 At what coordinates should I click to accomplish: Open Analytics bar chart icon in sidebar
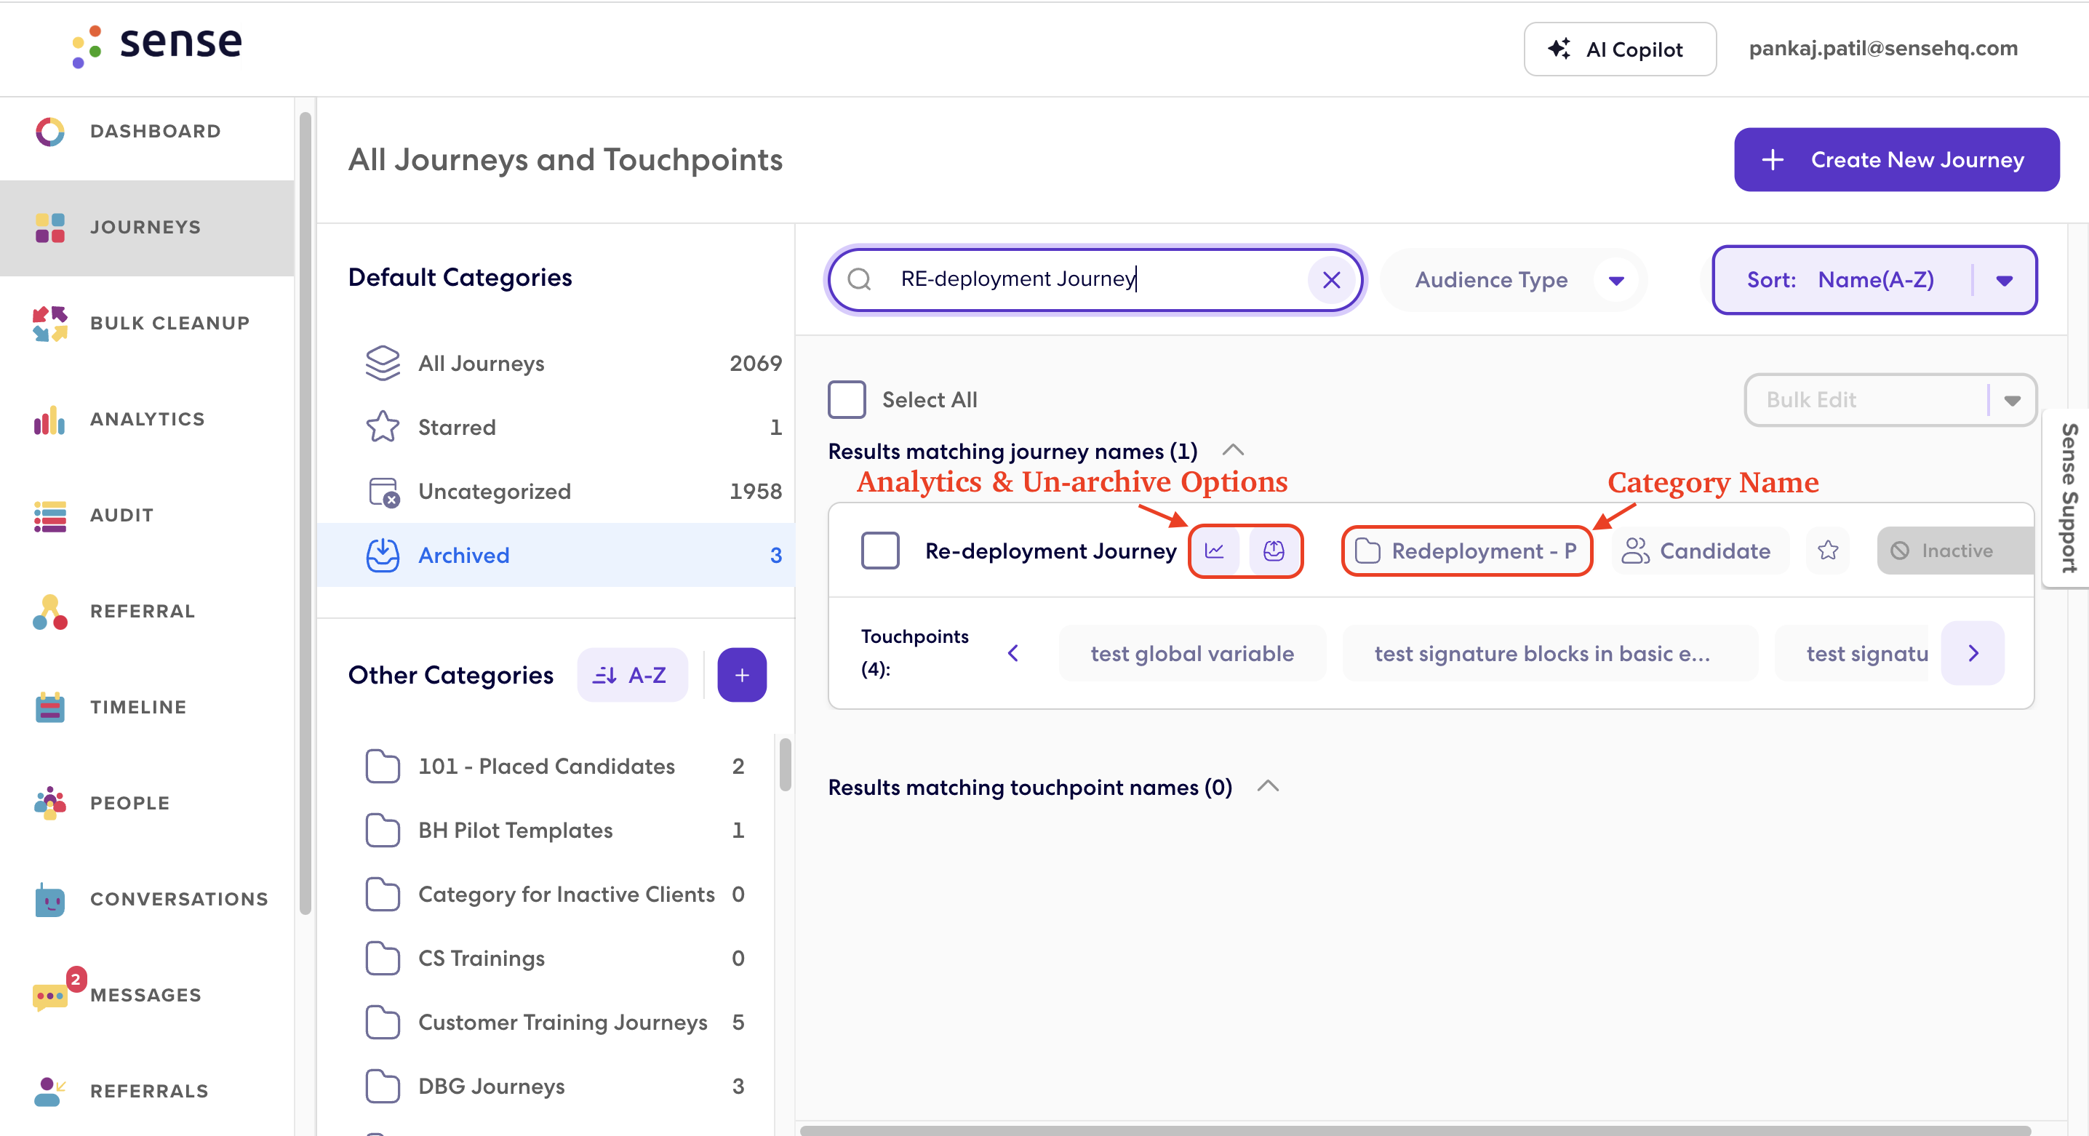coord(49,420)
